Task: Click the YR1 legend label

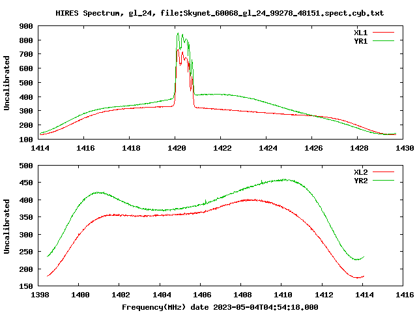Action: pyautogui.click(x=360, y=41)
